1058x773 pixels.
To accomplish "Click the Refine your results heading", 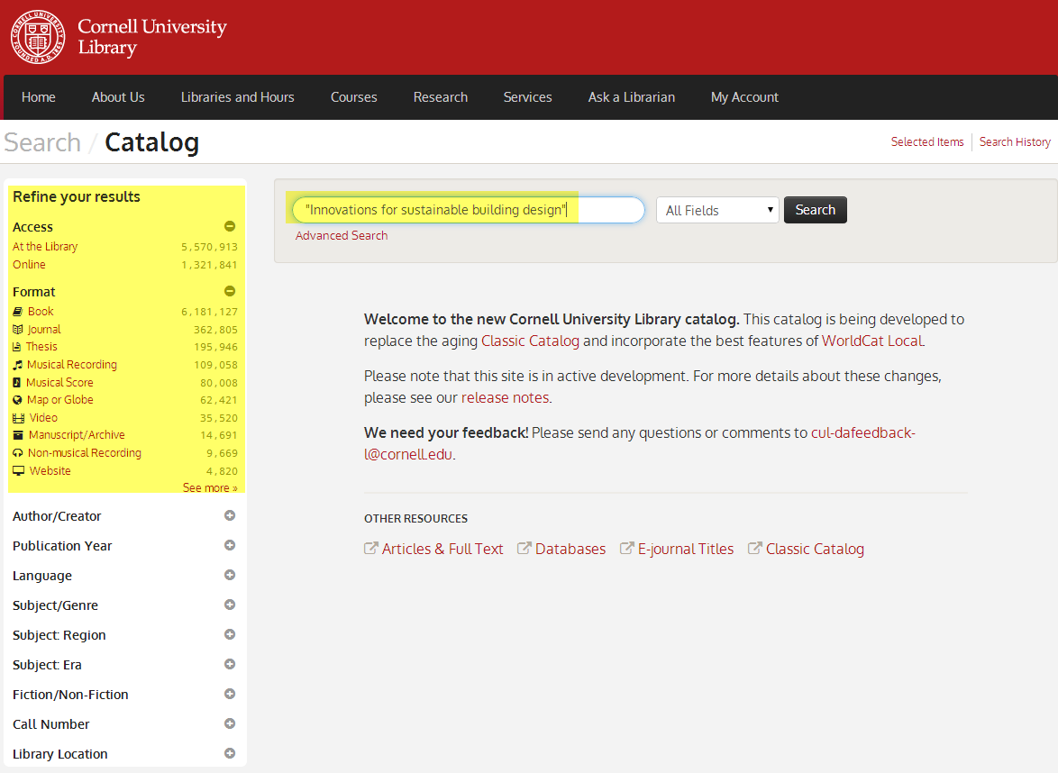I will coord(77,196).
